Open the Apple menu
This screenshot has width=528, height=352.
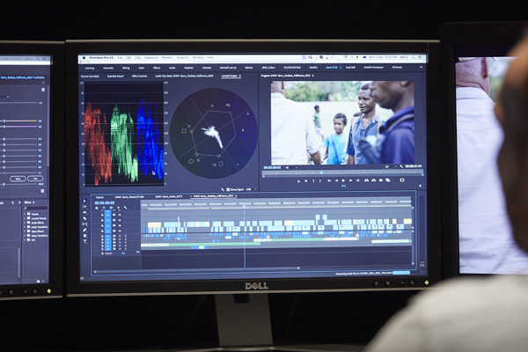click(84, 58)
